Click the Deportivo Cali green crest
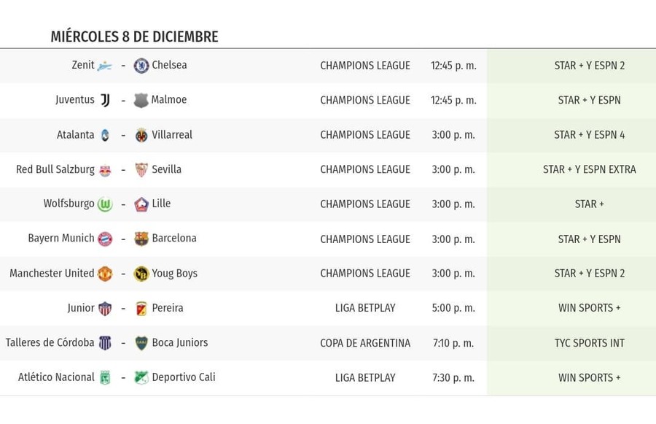Image resolution: width=656 pixels, height=424 pixels. tap(141, 377)
